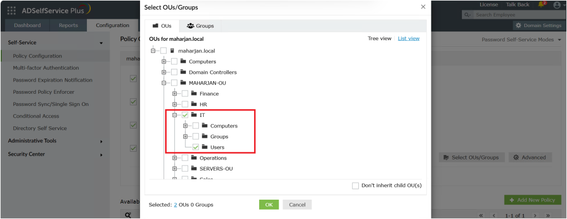Check the maharjan.local root checkbox
The height and width of the screenshot is (219, 567).
click(x=163, y=51)
